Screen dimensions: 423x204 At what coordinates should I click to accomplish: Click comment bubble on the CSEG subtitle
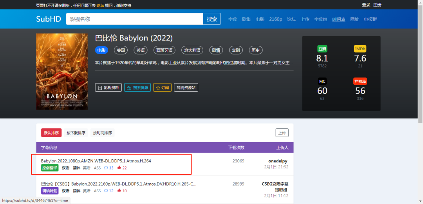(x=106, y=191)
